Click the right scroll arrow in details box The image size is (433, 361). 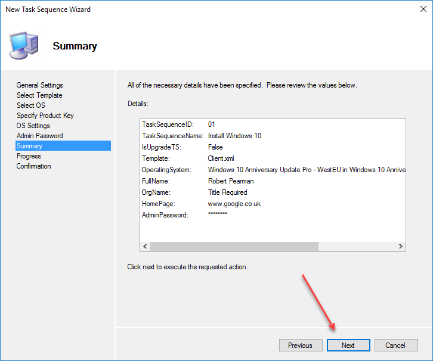pyautogui.click(x=401, y=247)
